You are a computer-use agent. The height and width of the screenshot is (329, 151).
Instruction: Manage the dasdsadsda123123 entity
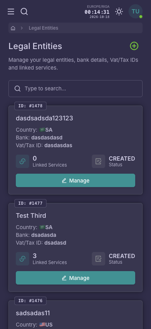click(75, 180)
